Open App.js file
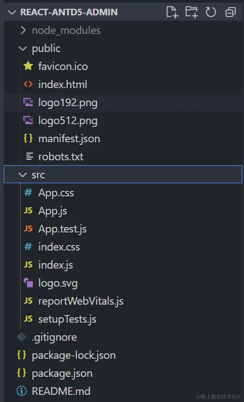Screen dimensions: 244x402 click(x=53, y=211)
